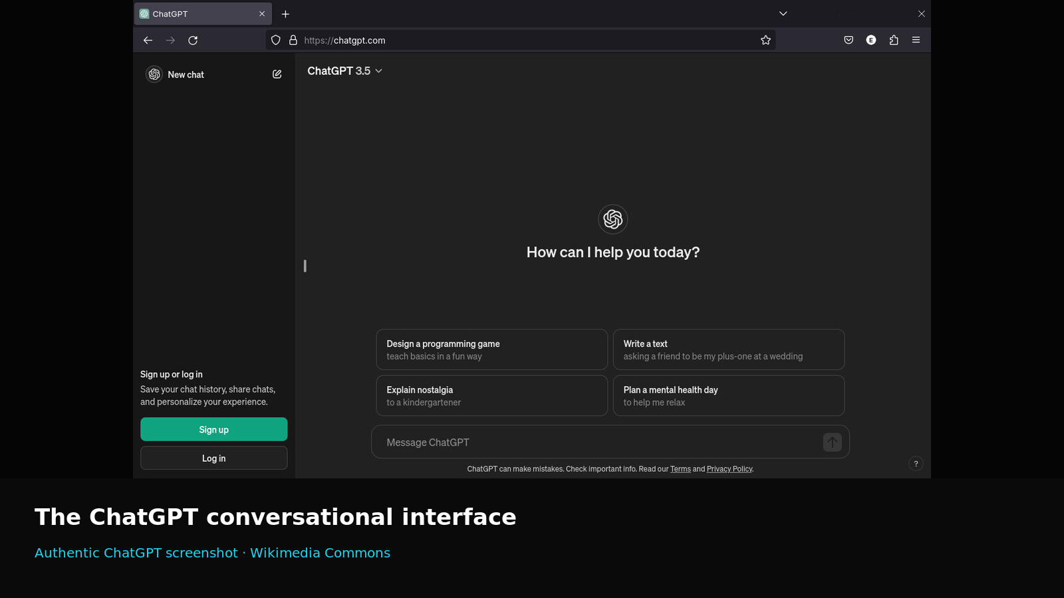Click the center OpenAI logo

click(612, 219)
